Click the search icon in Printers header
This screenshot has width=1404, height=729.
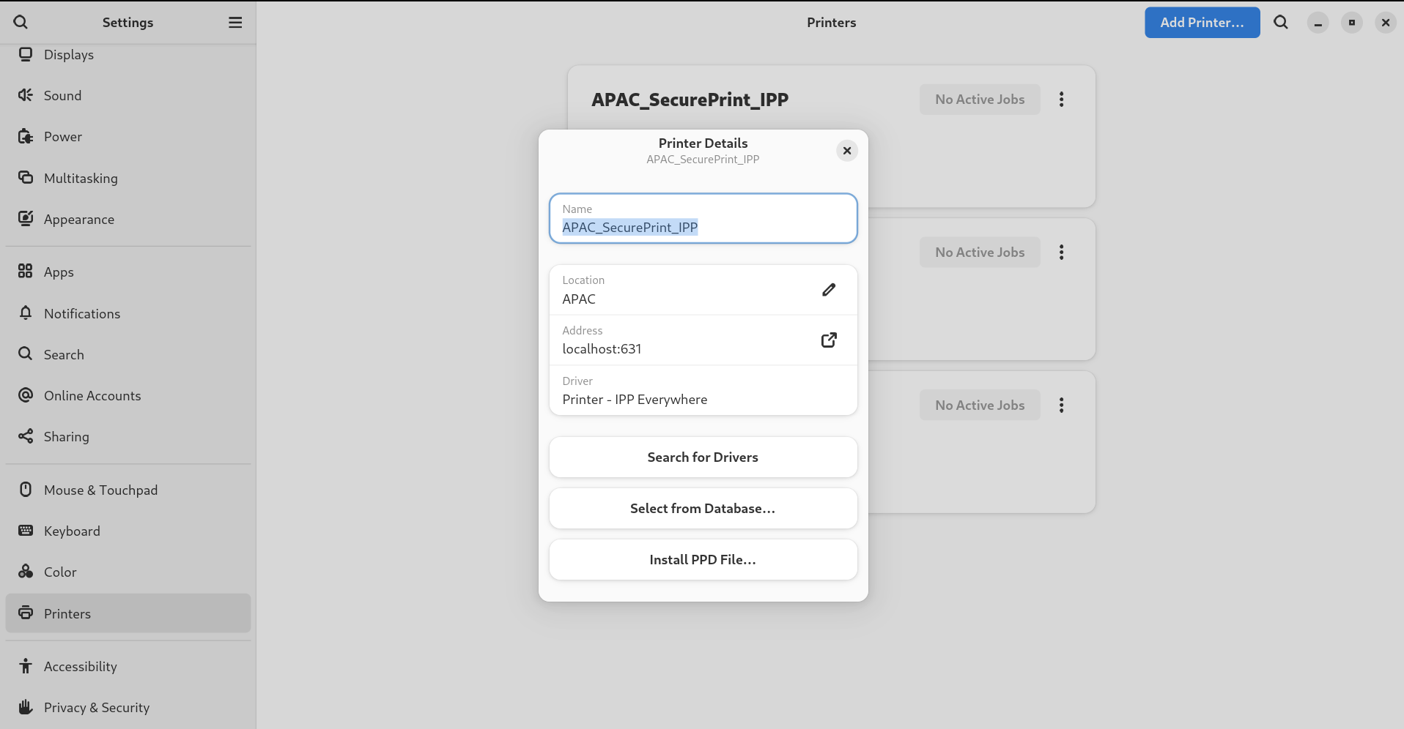pos(1280,23)
